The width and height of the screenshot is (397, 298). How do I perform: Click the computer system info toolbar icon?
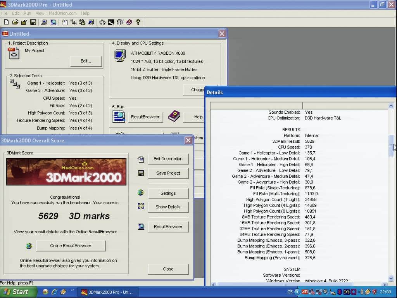44,22
